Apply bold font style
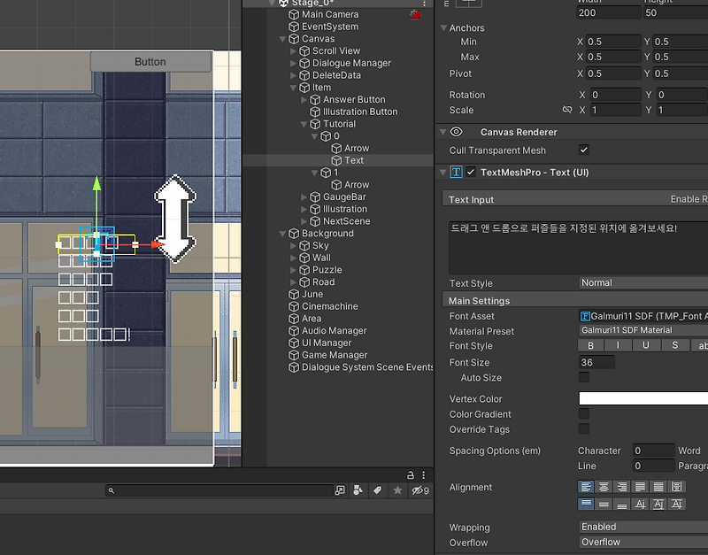Image resolution: width=708 pixels, height=555 pixels. 590,344
